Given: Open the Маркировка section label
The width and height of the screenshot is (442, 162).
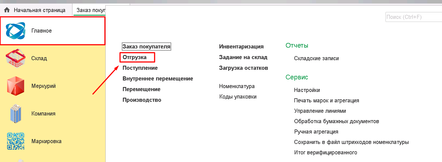Looking at the screenshot, I should tap(46, 141).
